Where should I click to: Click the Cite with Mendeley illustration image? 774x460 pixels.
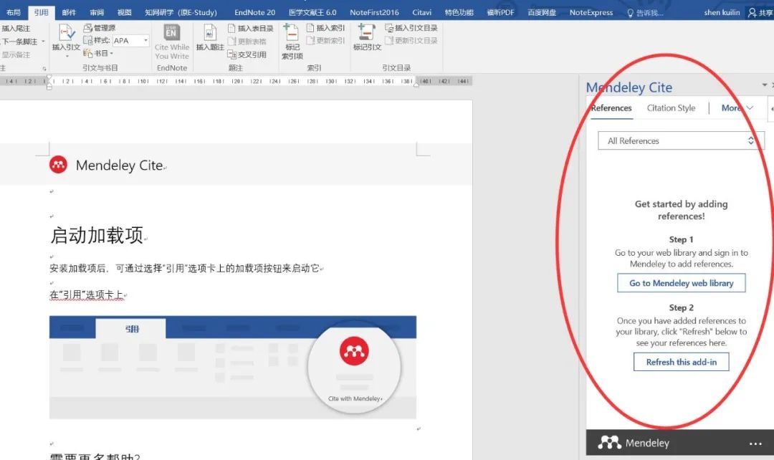pyautogui.click(x=232, y=367)
